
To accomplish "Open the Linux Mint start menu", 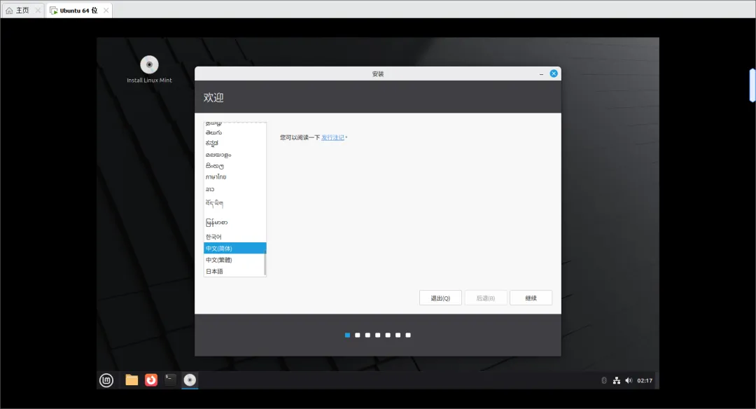I will coord(106,380).
